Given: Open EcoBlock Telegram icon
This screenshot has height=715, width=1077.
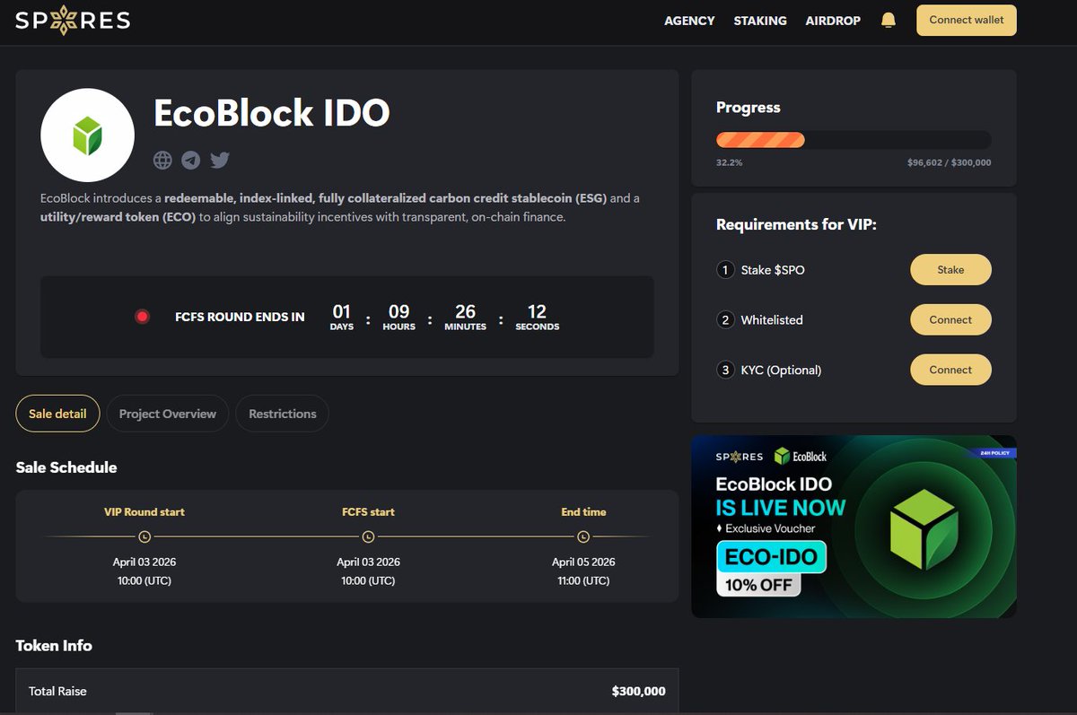Looking at the screenshot, I should click(x=191, y=160).
